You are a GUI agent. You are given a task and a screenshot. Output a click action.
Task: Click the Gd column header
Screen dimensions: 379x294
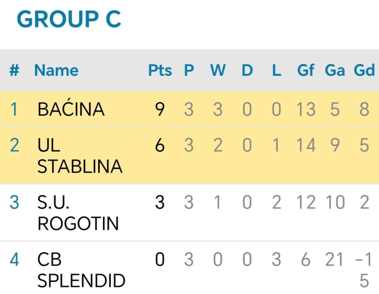(x=364, y=70)
